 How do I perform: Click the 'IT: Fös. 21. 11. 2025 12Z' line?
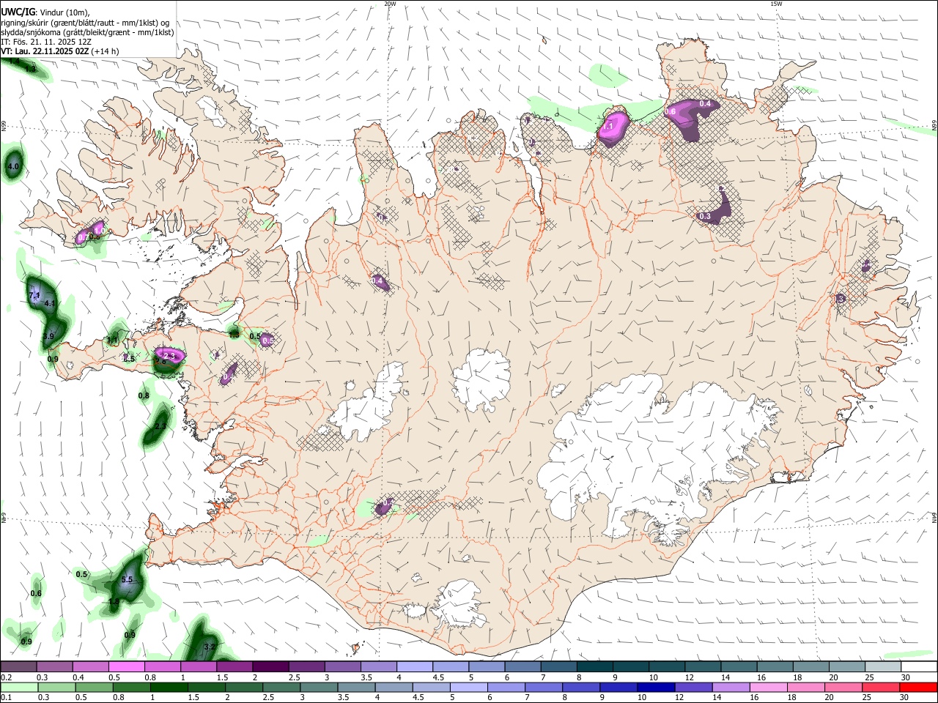coord(46,42)
